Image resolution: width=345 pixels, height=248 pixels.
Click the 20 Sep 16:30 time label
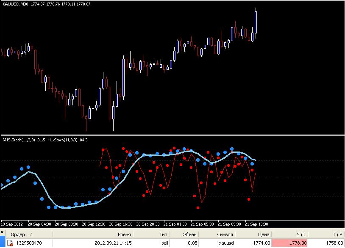[121, 224]
